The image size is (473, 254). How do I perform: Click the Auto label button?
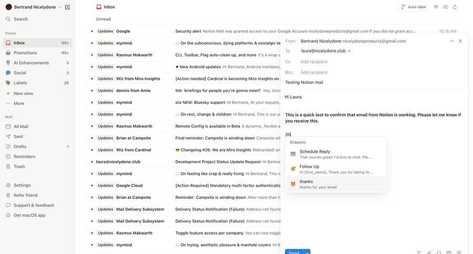[414, 7]
